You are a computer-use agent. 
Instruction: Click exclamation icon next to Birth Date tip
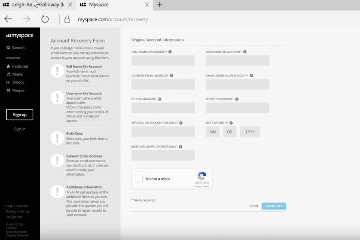tap(57, 138)
